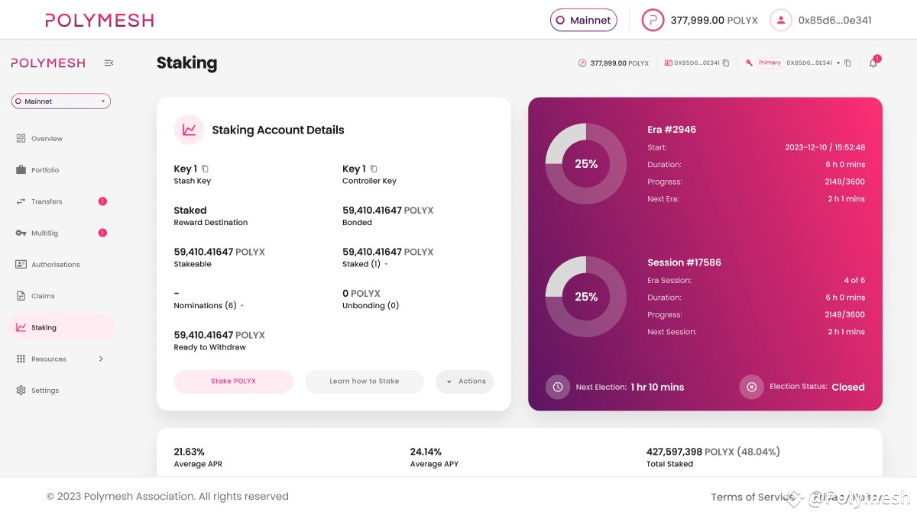This screenshot has height=515, width=917.
Task: Click the user avatar icon
Action: coord(780,21)
